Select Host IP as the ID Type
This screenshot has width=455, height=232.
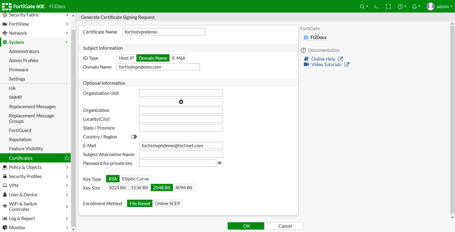pos(126,58)
